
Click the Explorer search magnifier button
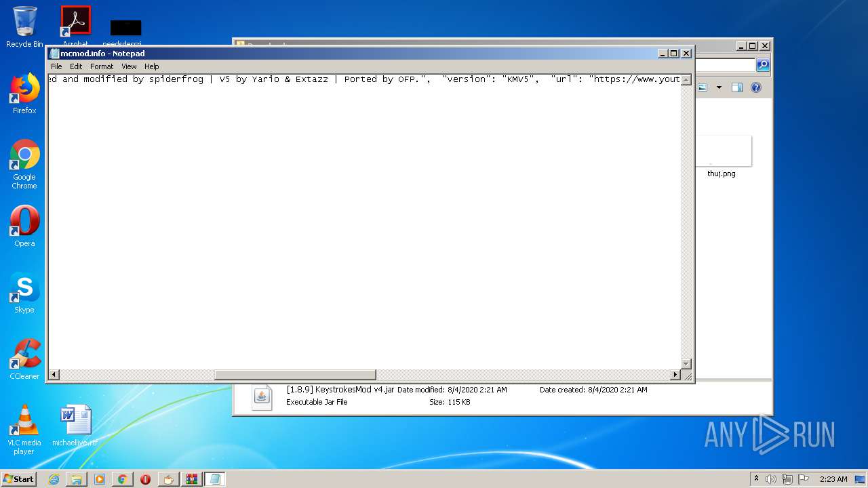(x=763, y=65)
